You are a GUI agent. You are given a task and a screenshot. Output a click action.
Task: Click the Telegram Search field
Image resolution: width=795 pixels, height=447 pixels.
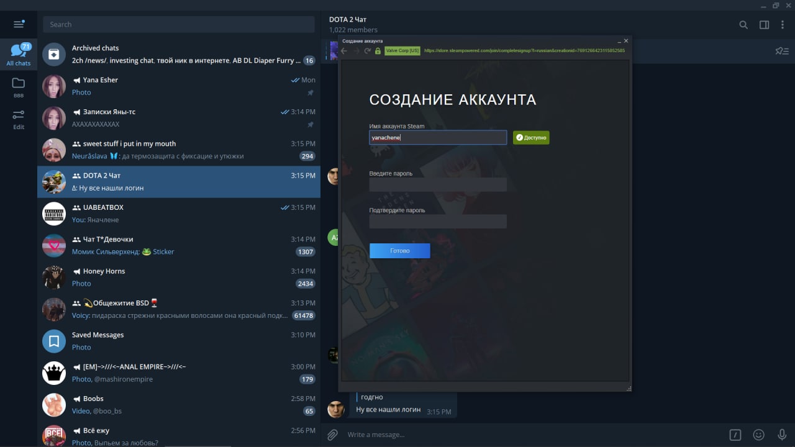tap(179, 24)
